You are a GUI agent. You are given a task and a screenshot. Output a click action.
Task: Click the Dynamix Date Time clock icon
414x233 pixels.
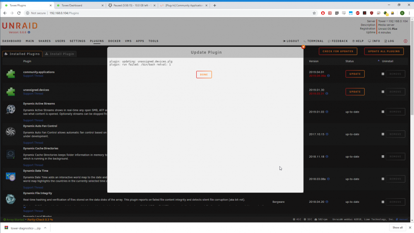coord(11,177)
